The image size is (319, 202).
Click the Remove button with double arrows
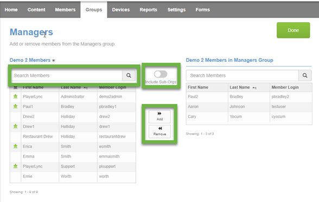[x=159, y=132]
